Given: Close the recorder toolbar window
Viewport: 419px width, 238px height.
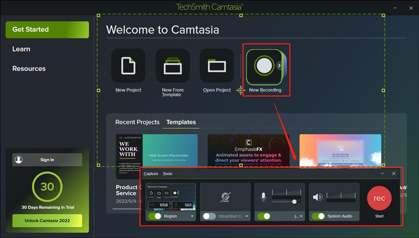Looking at the screenshot, I should [394, 174].
